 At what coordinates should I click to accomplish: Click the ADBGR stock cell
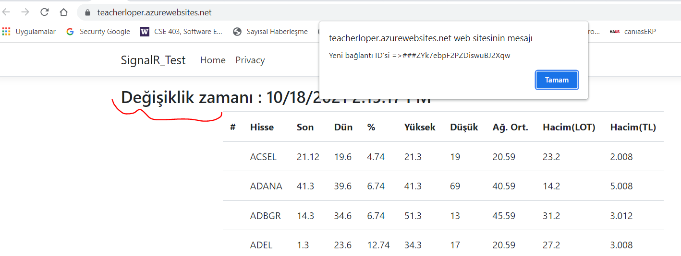[x=265, y=216]
